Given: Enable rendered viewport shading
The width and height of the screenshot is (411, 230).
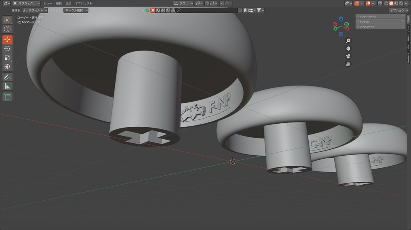Looking at the screenshot, I should click(401, 3).
